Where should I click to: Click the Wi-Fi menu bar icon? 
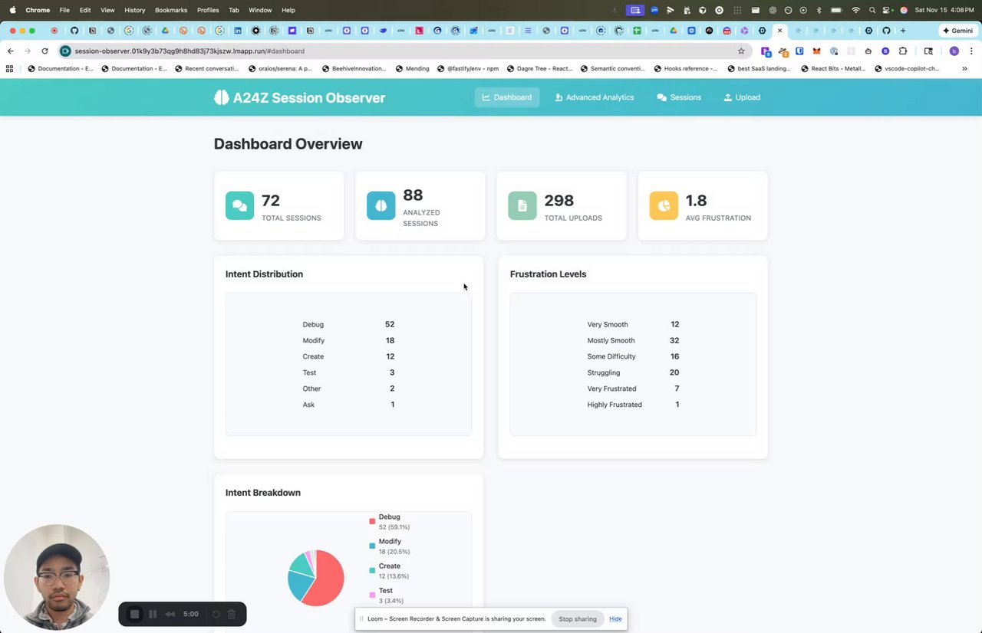[x=855, y=10]
